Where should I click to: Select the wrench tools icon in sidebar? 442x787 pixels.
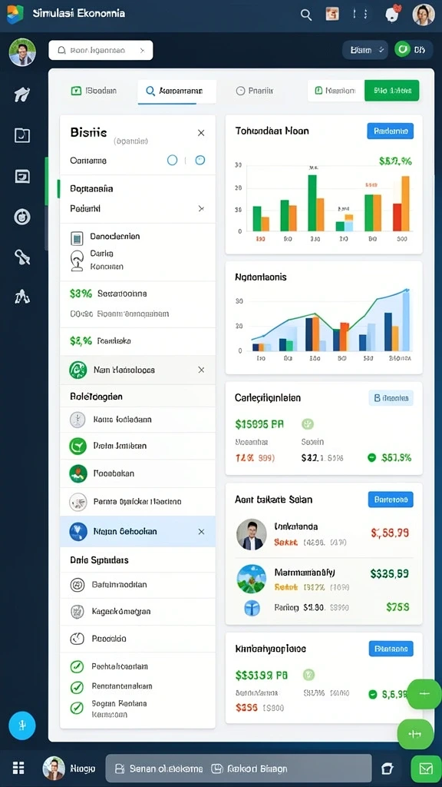coord(22,257)
